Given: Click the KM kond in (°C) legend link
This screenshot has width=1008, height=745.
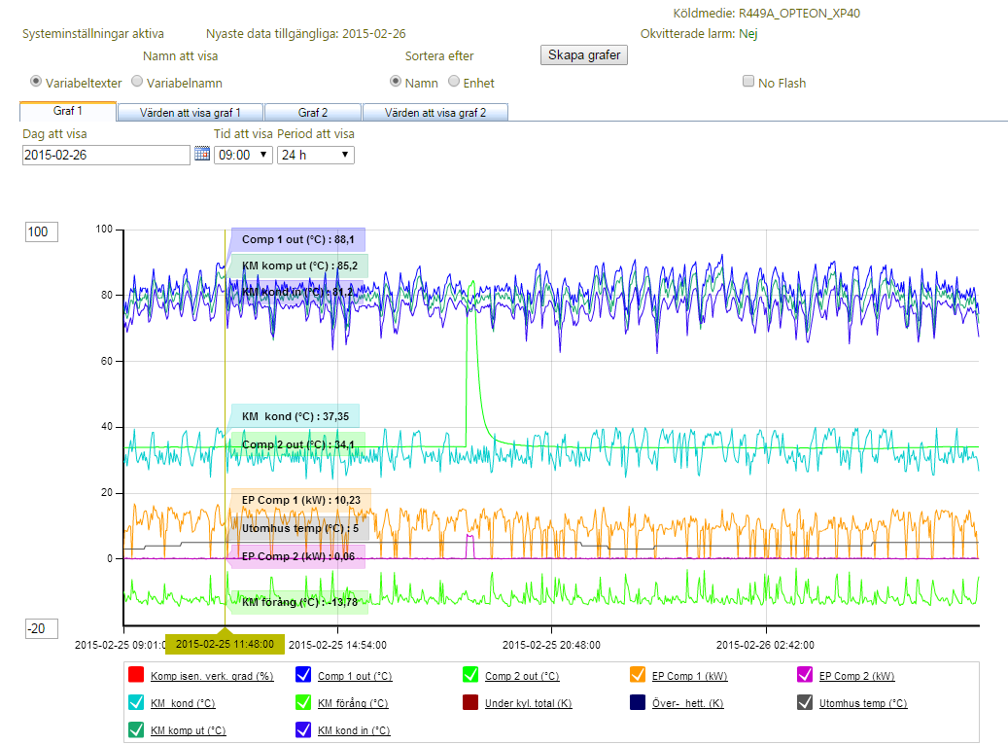Looking at the screenshot, I should [354, 730].
